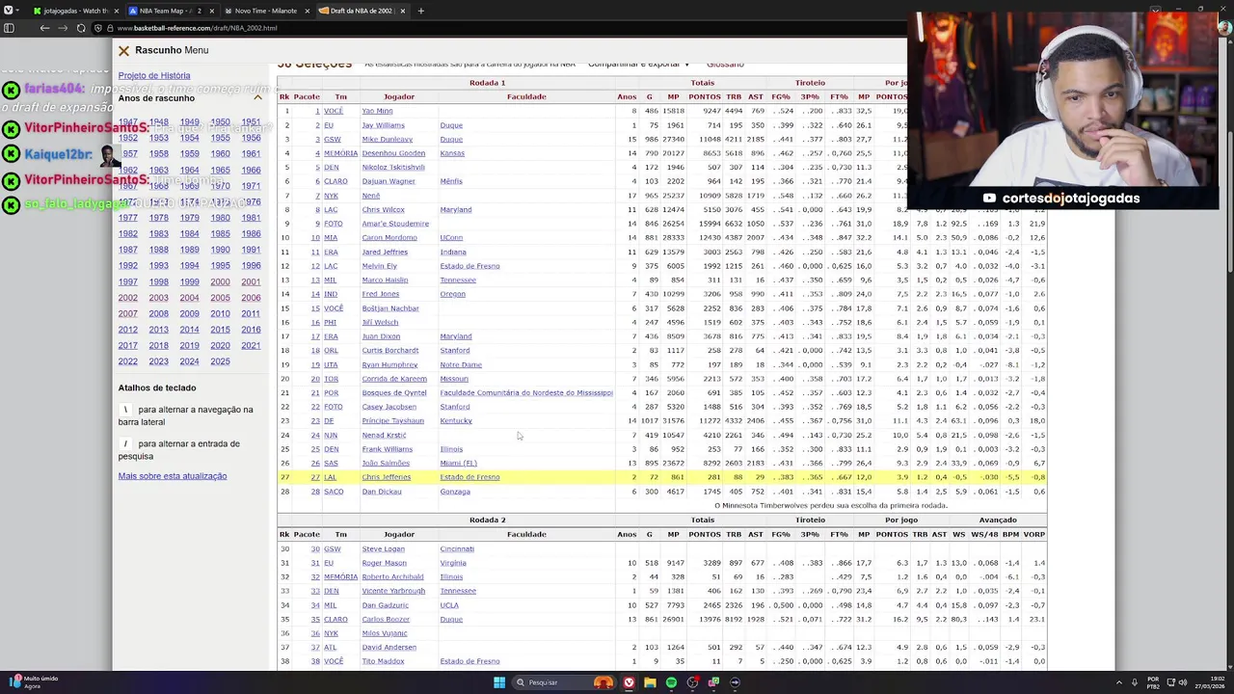Screen dimensions: 1234x694
Task: Click the Minnesota Timberwolves forfeited pick note
Action: click(x=831, y=506)
